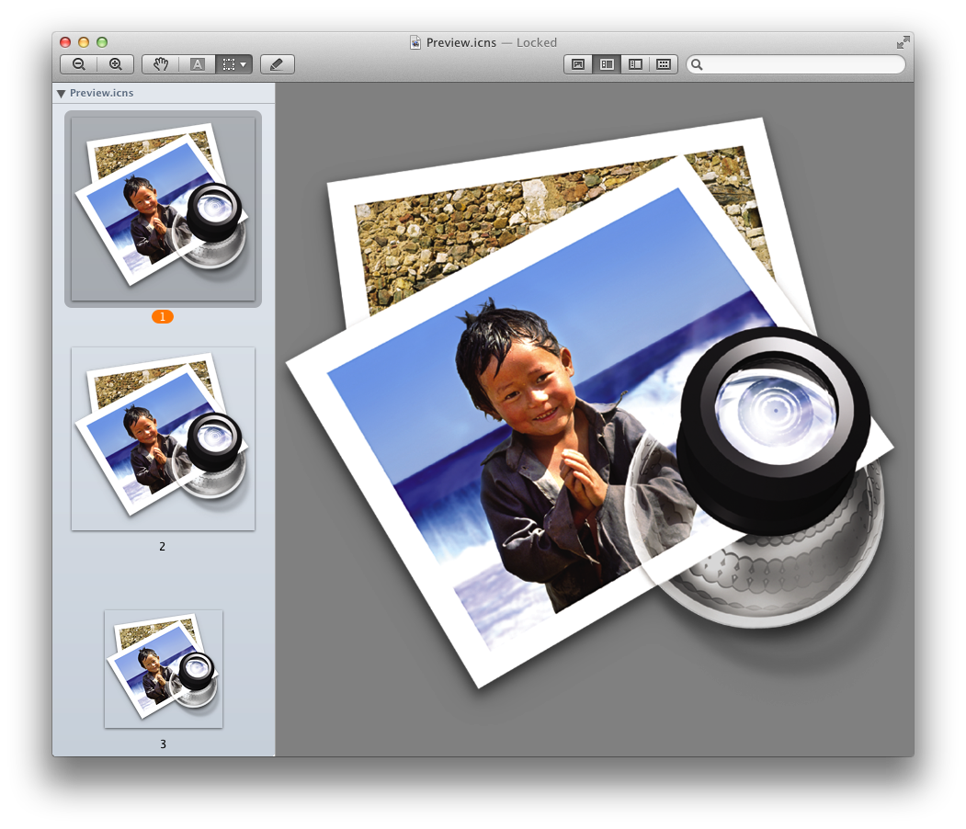Click the search magnifier icon
The height and width of the screenshot is (829, 966).
coord(697,64)
